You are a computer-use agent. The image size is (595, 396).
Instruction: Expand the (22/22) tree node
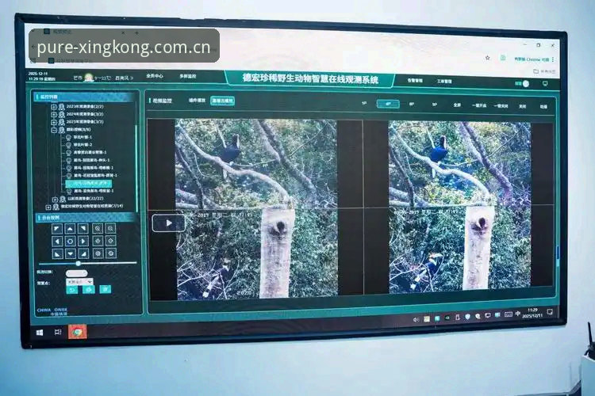(x=55, y=200)
